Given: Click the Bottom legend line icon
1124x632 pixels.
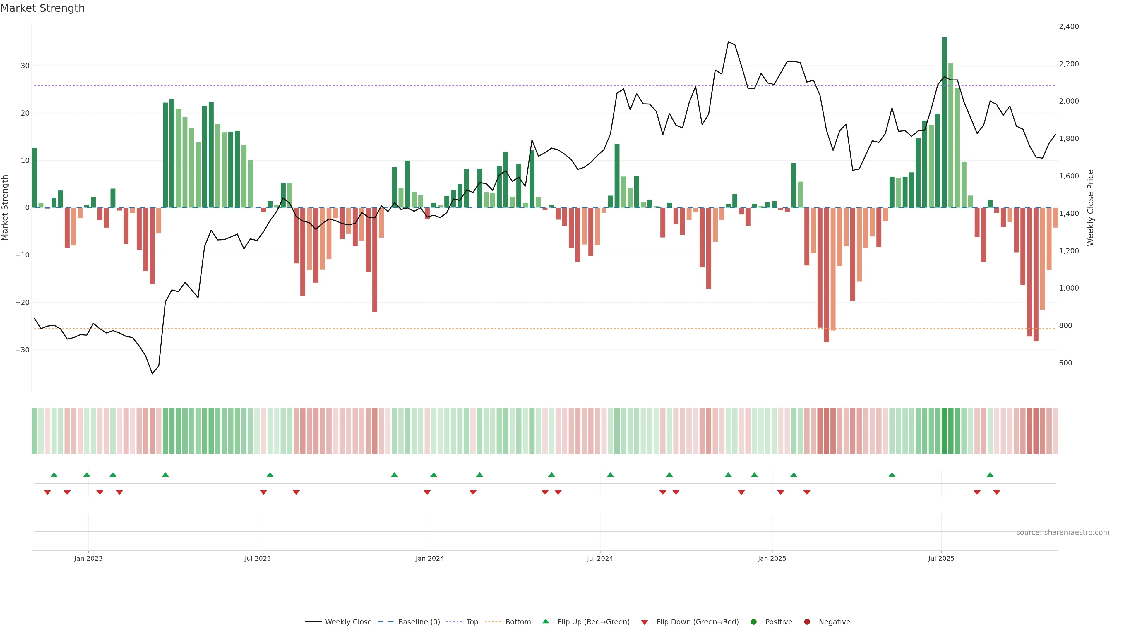Looking at the screenshot, I should [493, 622].
